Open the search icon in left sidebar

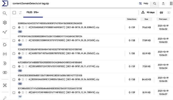pos(5,13)
